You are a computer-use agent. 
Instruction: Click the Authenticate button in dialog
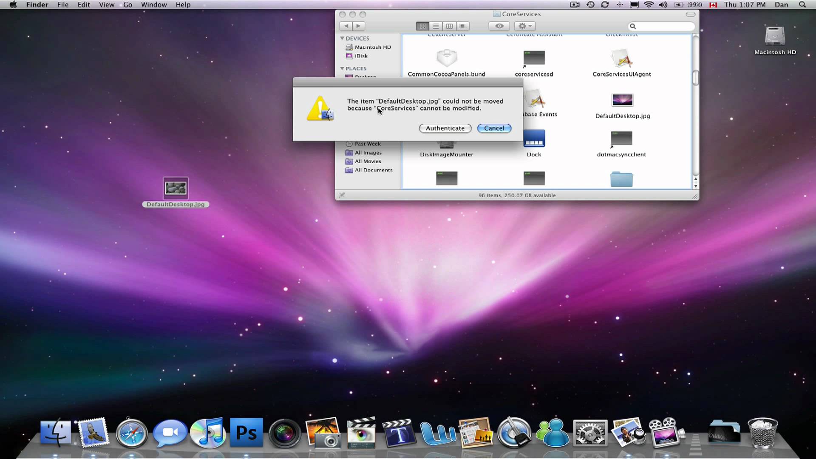pos(445,128)
